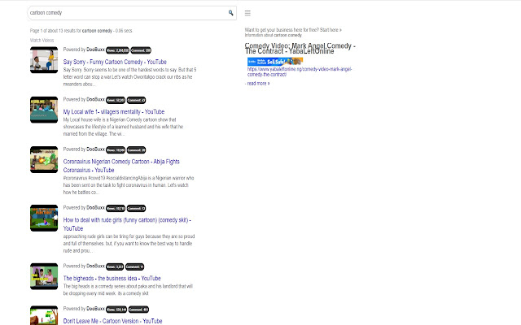This screenshot has height=325, width=521.
Task: Click Views badge on The bigheads result
Action: (x=115, y=266)
